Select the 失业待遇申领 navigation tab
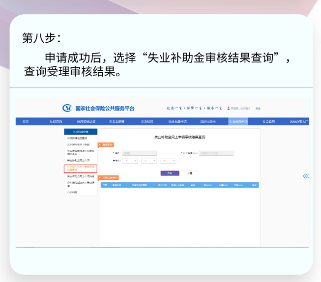 tap(238, 121)
